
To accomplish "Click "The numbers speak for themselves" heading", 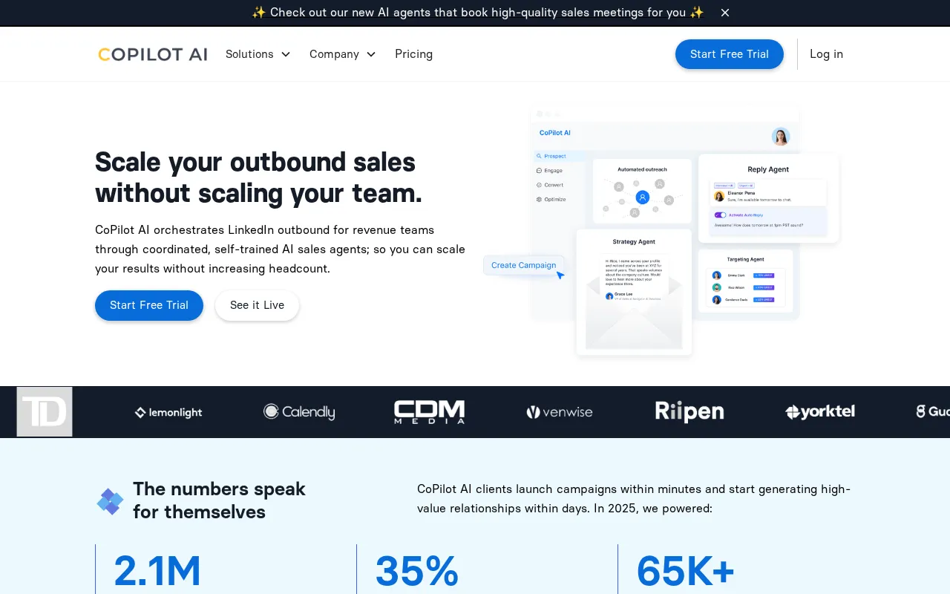I will (x=219, y=500).
